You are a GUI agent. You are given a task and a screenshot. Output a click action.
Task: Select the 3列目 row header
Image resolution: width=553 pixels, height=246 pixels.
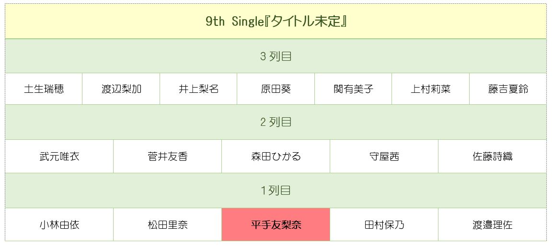[276, 56]
